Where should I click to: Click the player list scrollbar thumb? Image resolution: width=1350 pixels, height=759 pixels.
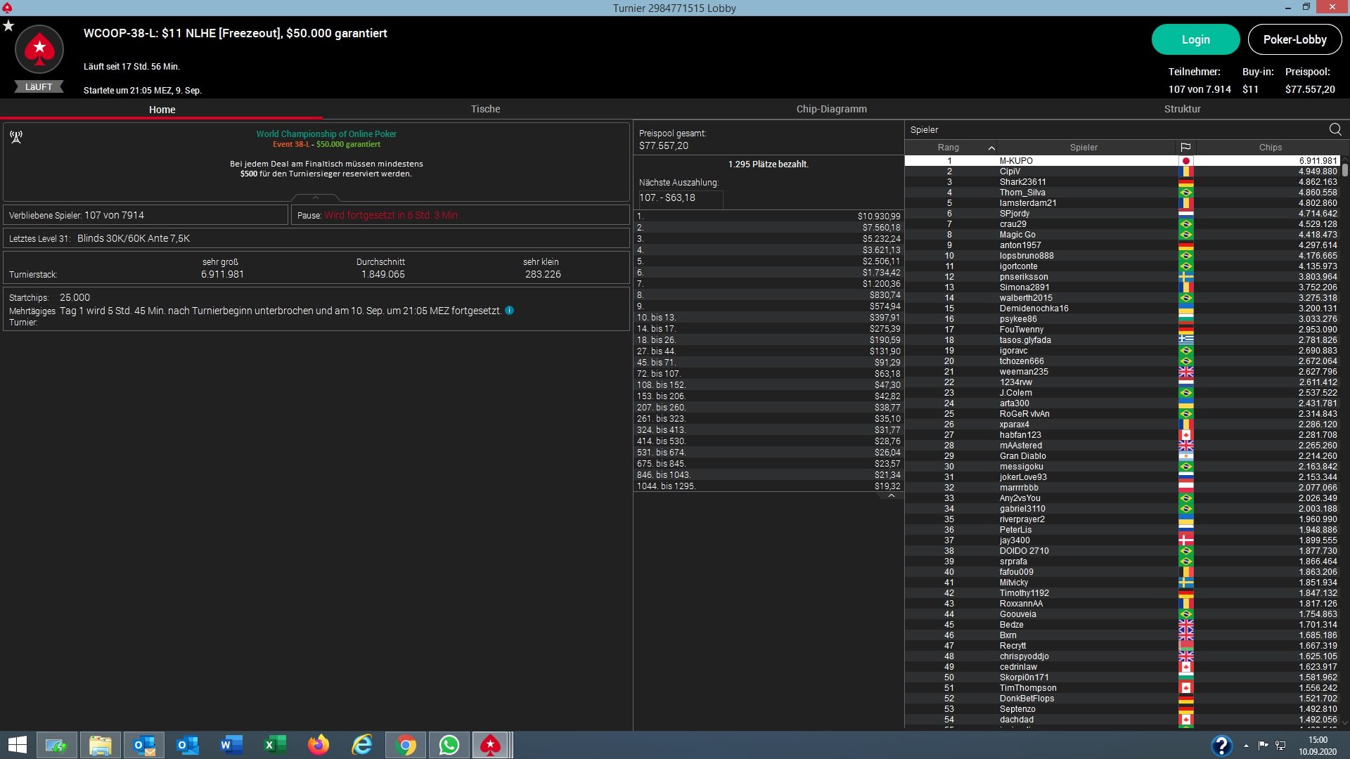(1344, 169)
